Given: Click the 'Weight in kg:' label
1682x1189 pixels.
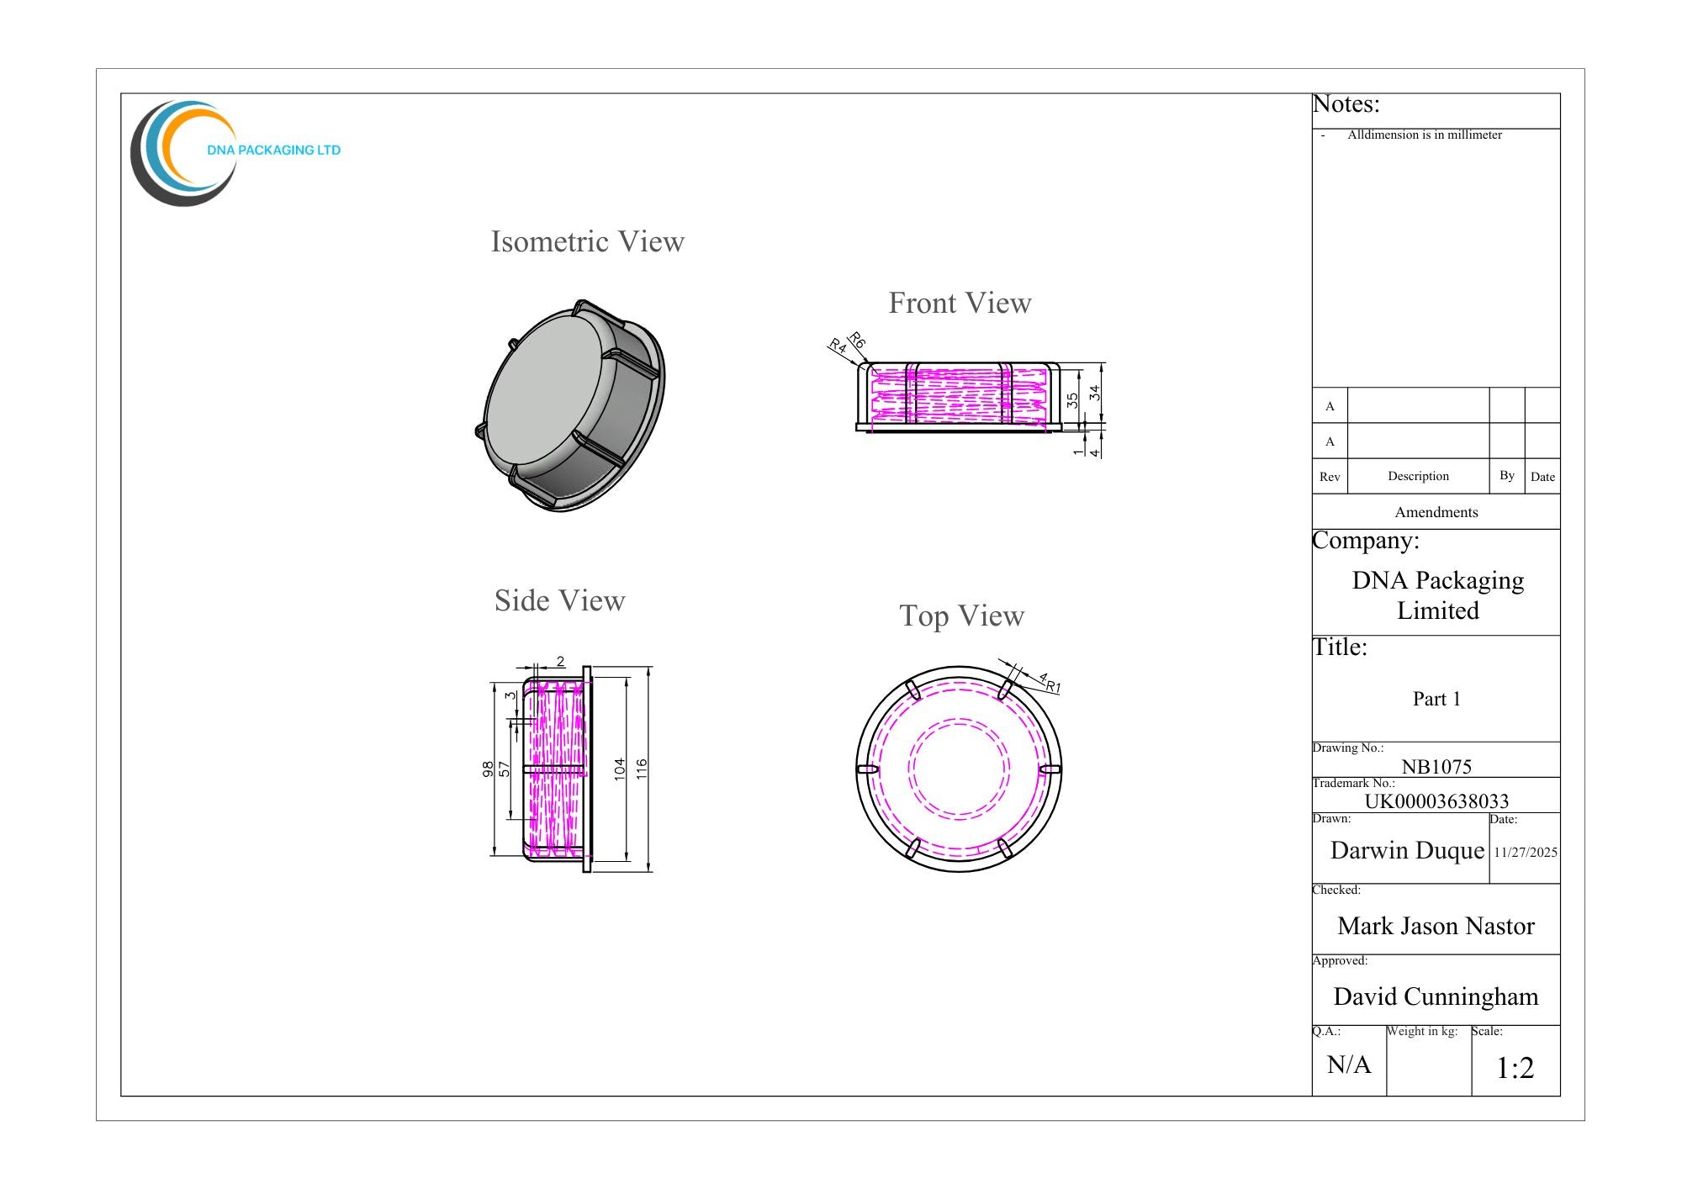Looking at the screenshot, I should click(1422, 1031).
